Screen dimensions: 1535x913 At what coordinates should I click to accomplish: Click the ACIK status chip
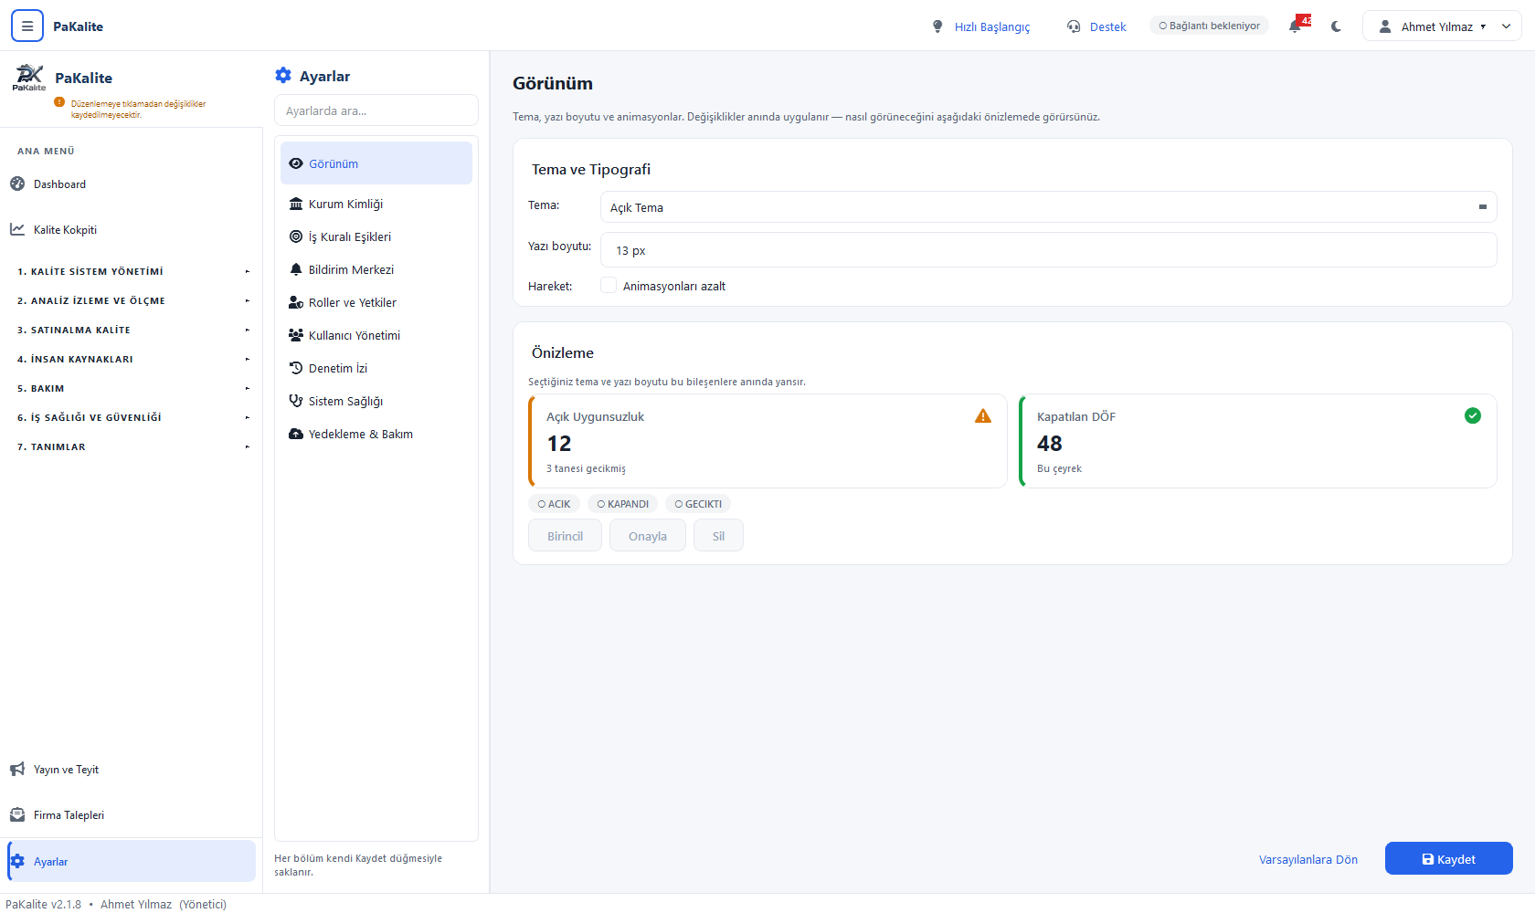coord(554,504)
